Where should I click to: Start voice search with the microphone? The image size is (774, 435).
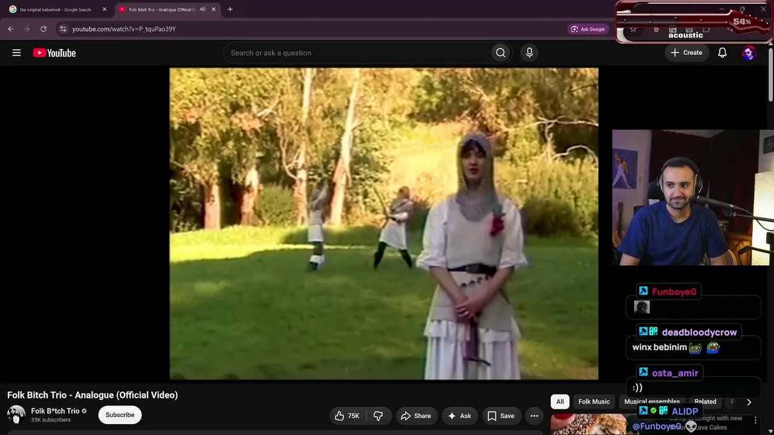[529, 53]
